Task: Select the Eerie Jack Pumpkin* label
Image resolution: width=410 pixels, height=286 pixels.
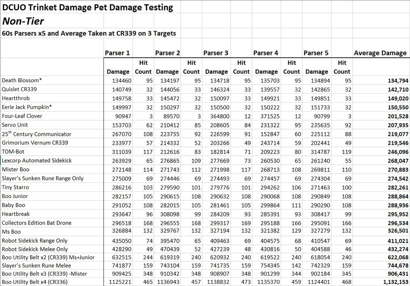Action: pyautogui.click(x=26, y=107)
